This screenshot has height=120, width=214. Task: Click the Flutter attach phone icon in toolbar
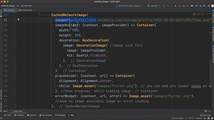[x=179, y=6]
